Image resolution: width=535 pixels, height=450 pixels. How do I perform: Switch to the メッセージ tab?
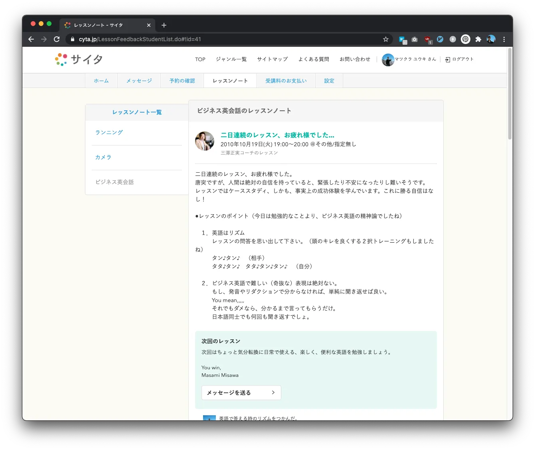pyautogui.click(x=139, y=81)
